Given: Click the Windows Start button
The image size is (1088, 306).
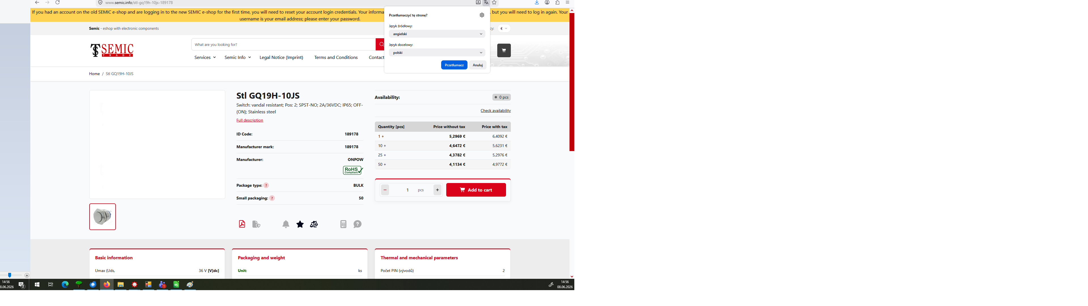Looking at the screenshot, I should click(x=37, y=284).
